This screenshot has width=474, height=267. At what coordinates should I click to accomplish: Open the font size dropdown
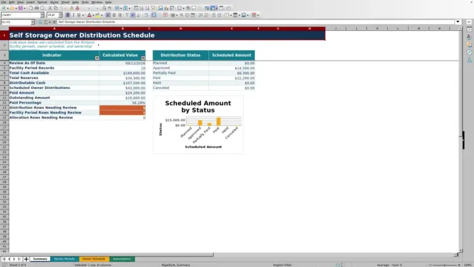click(60, 15)
